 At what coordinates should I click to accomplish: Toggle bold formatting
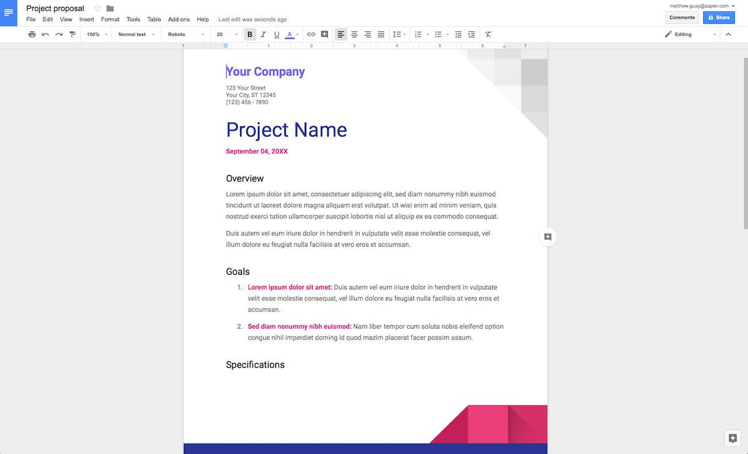(x=249, y=34)
